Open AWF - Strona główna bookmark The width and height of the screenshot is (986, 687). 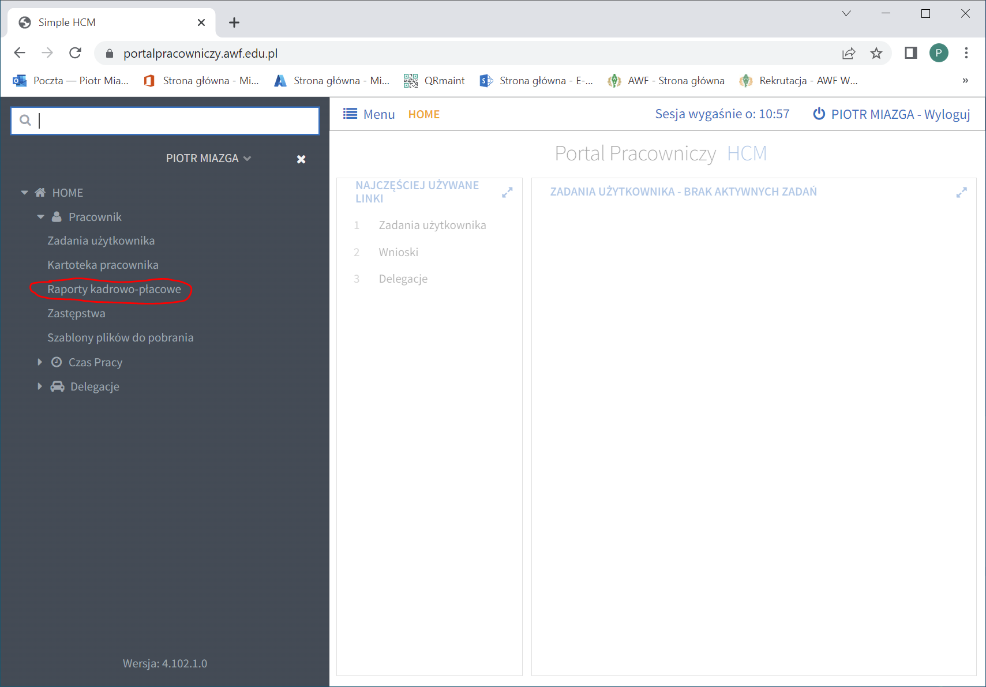[x=666, y=81]
